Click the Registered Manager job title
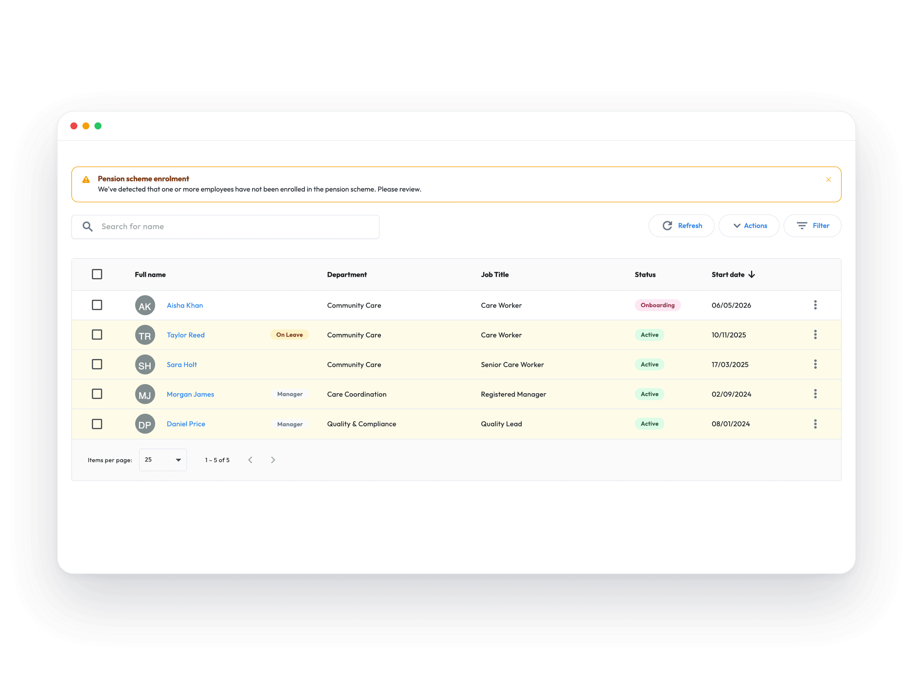The height and width of the screenshot is (685, 913). point(514,394)
